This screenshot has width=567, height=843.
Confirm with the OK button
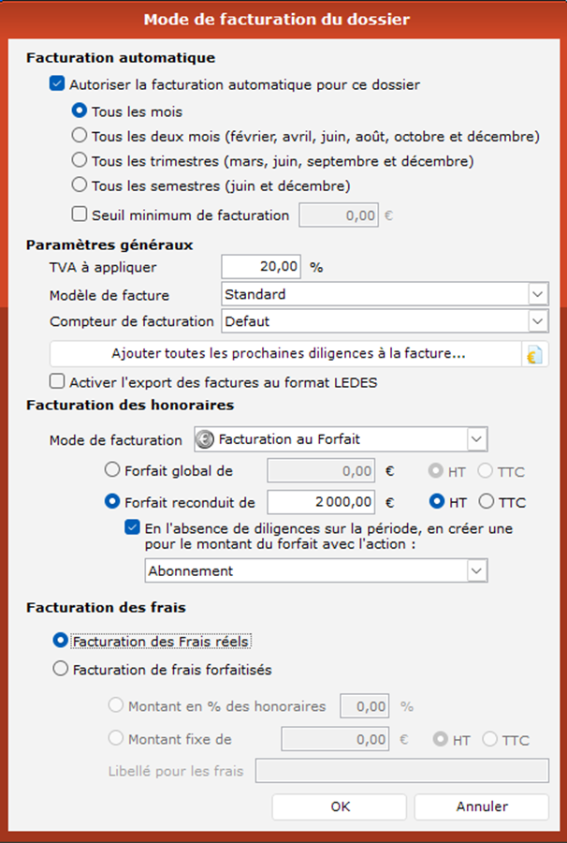click(x=340, y=806)
